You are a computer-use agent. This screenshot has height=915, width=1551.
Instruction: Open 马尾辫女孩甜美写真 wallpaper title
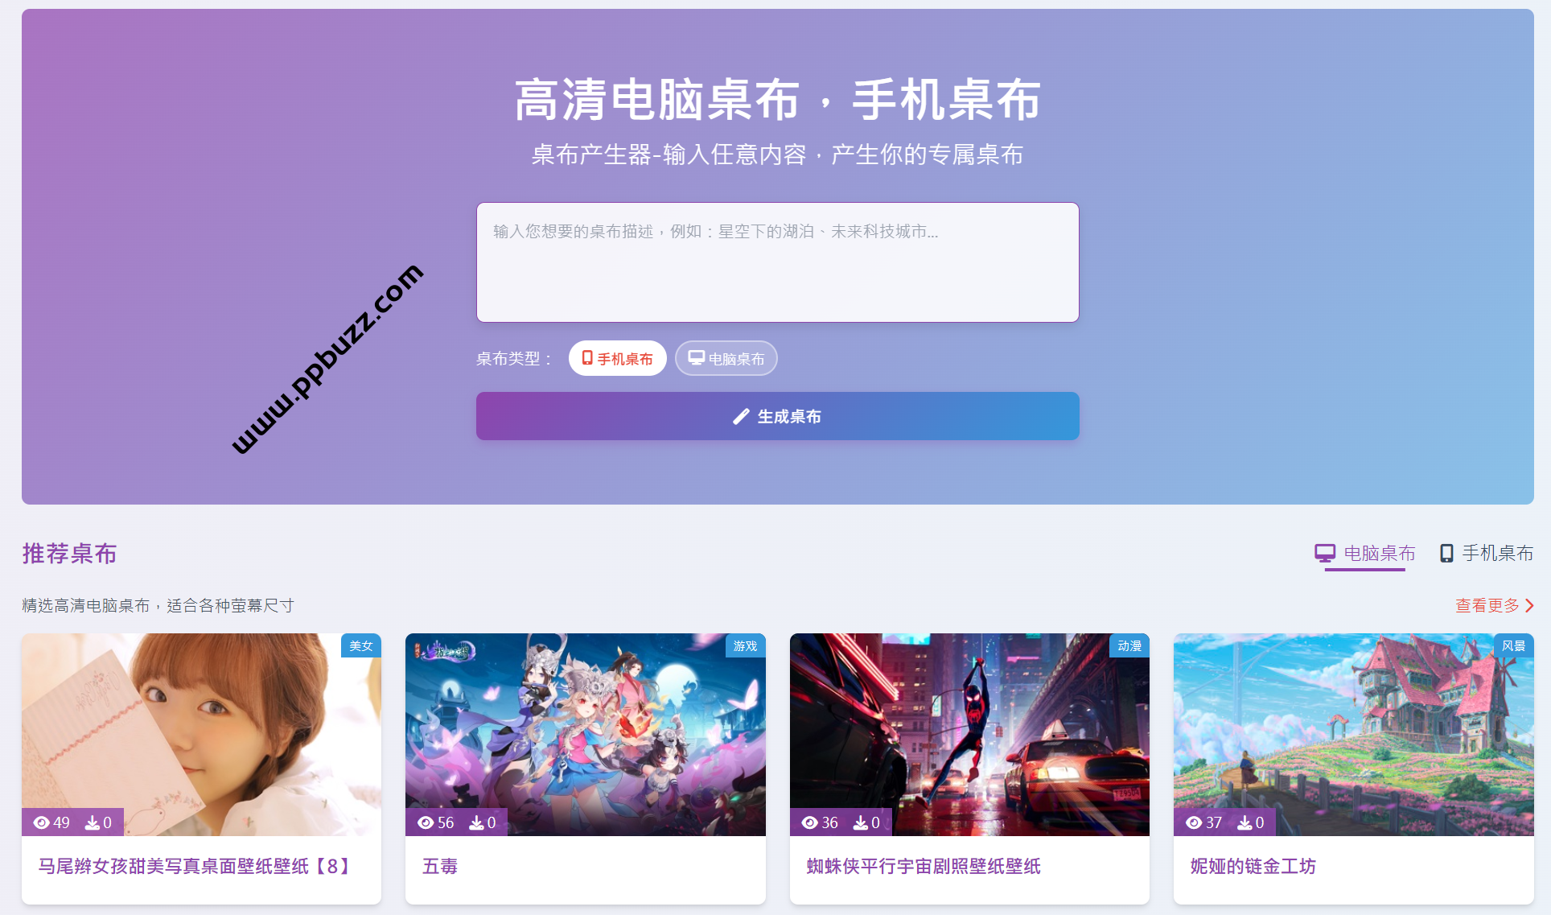(195, 866)
